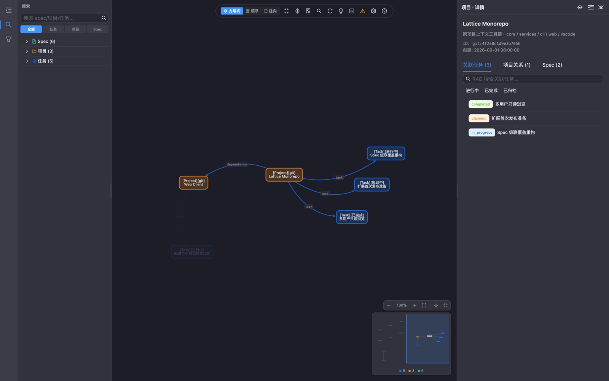Refresh the graph with the reload icon

330,11
